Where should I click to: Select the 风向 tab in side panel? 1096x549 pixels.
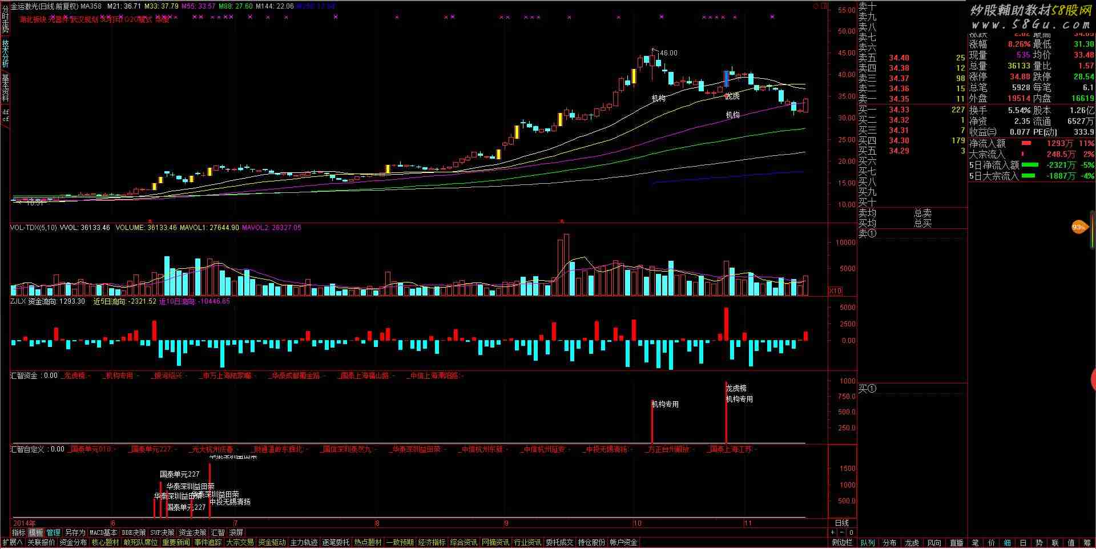click(x=934, y=542)
